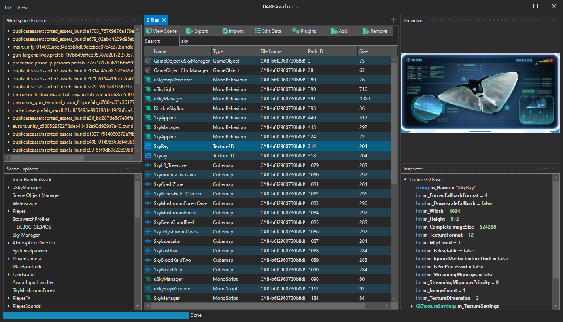Open the File menu

tap(8, 8)
